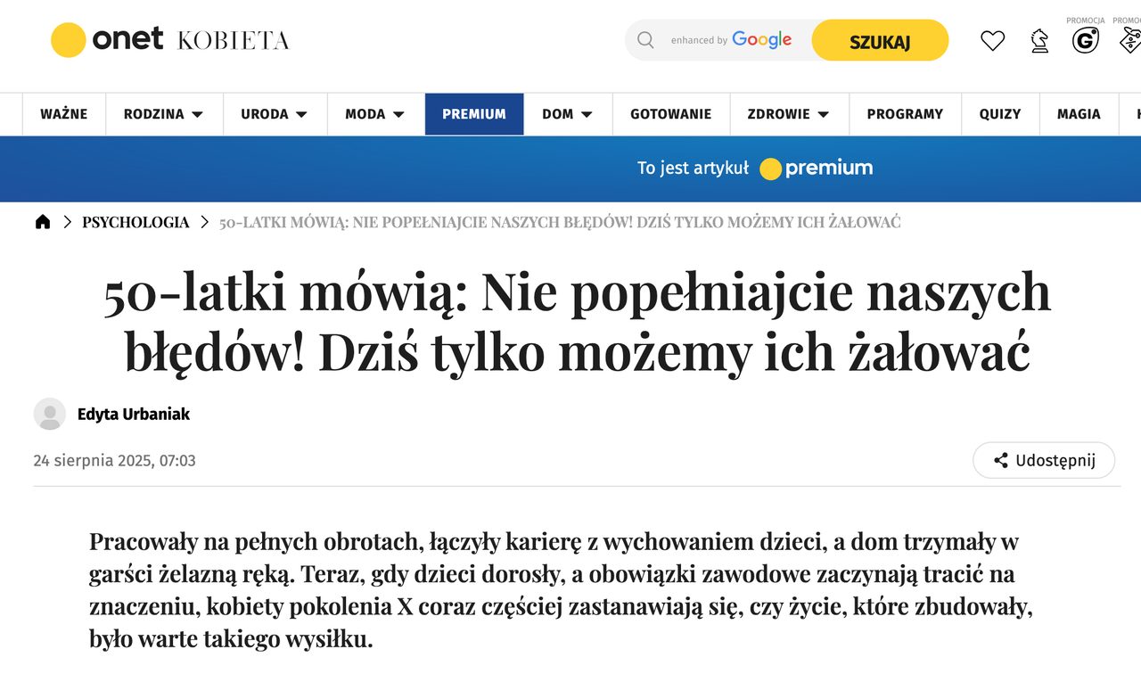Open author Edyta Urbaniak's profile
This screenshot has height=682, width=1141.
[134, 414]
